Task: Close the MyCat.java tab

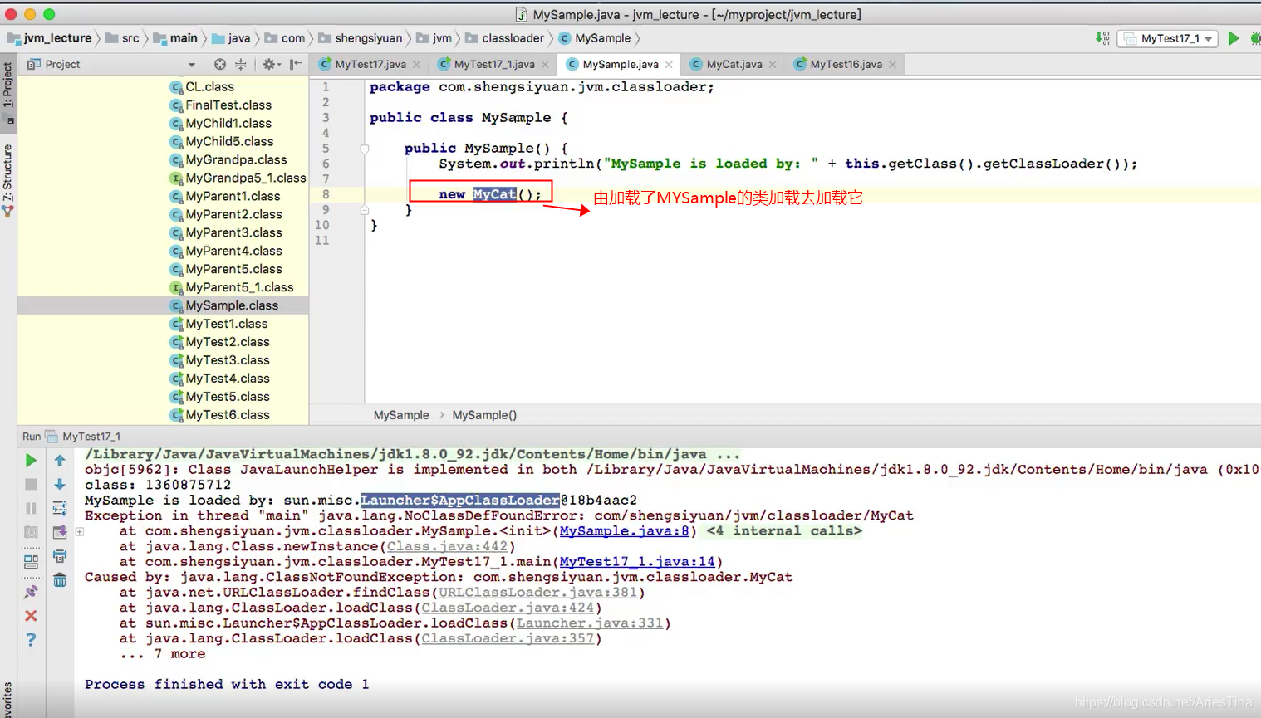Action: [x=773, y=65]
